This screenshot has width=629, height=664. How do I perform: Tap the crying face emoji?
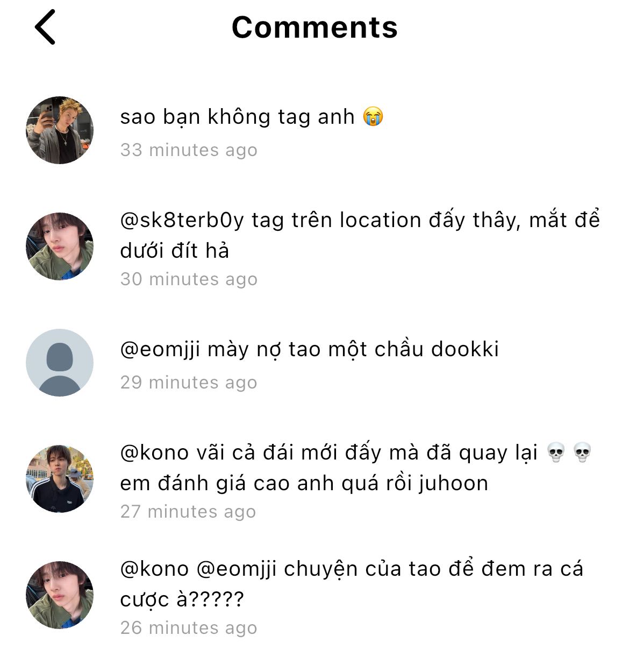coord(373,117)
